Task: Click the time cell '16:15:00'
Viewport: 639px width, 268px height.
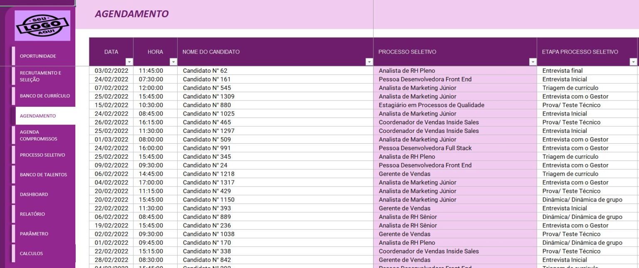Action: coord(155,122)
